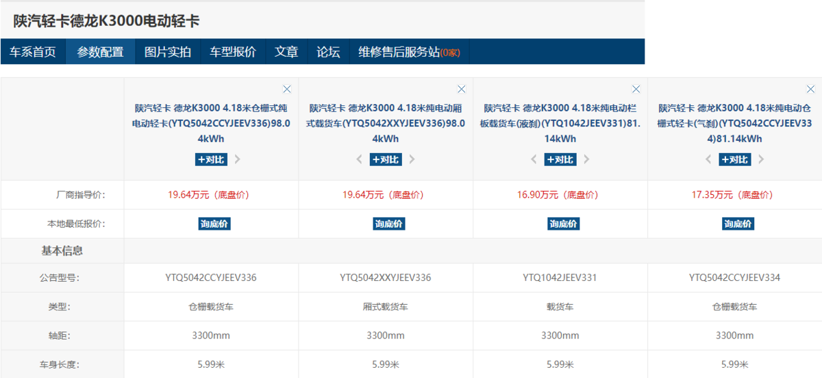This screenshot has width=822, height=378.
Task: Add YTQ5042XXYJEEV336 model to 对比 comparison
Action: click(x=386, y=159)
